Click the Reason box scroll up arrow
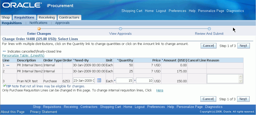This screenshot has width=256, height=115. 241,77
